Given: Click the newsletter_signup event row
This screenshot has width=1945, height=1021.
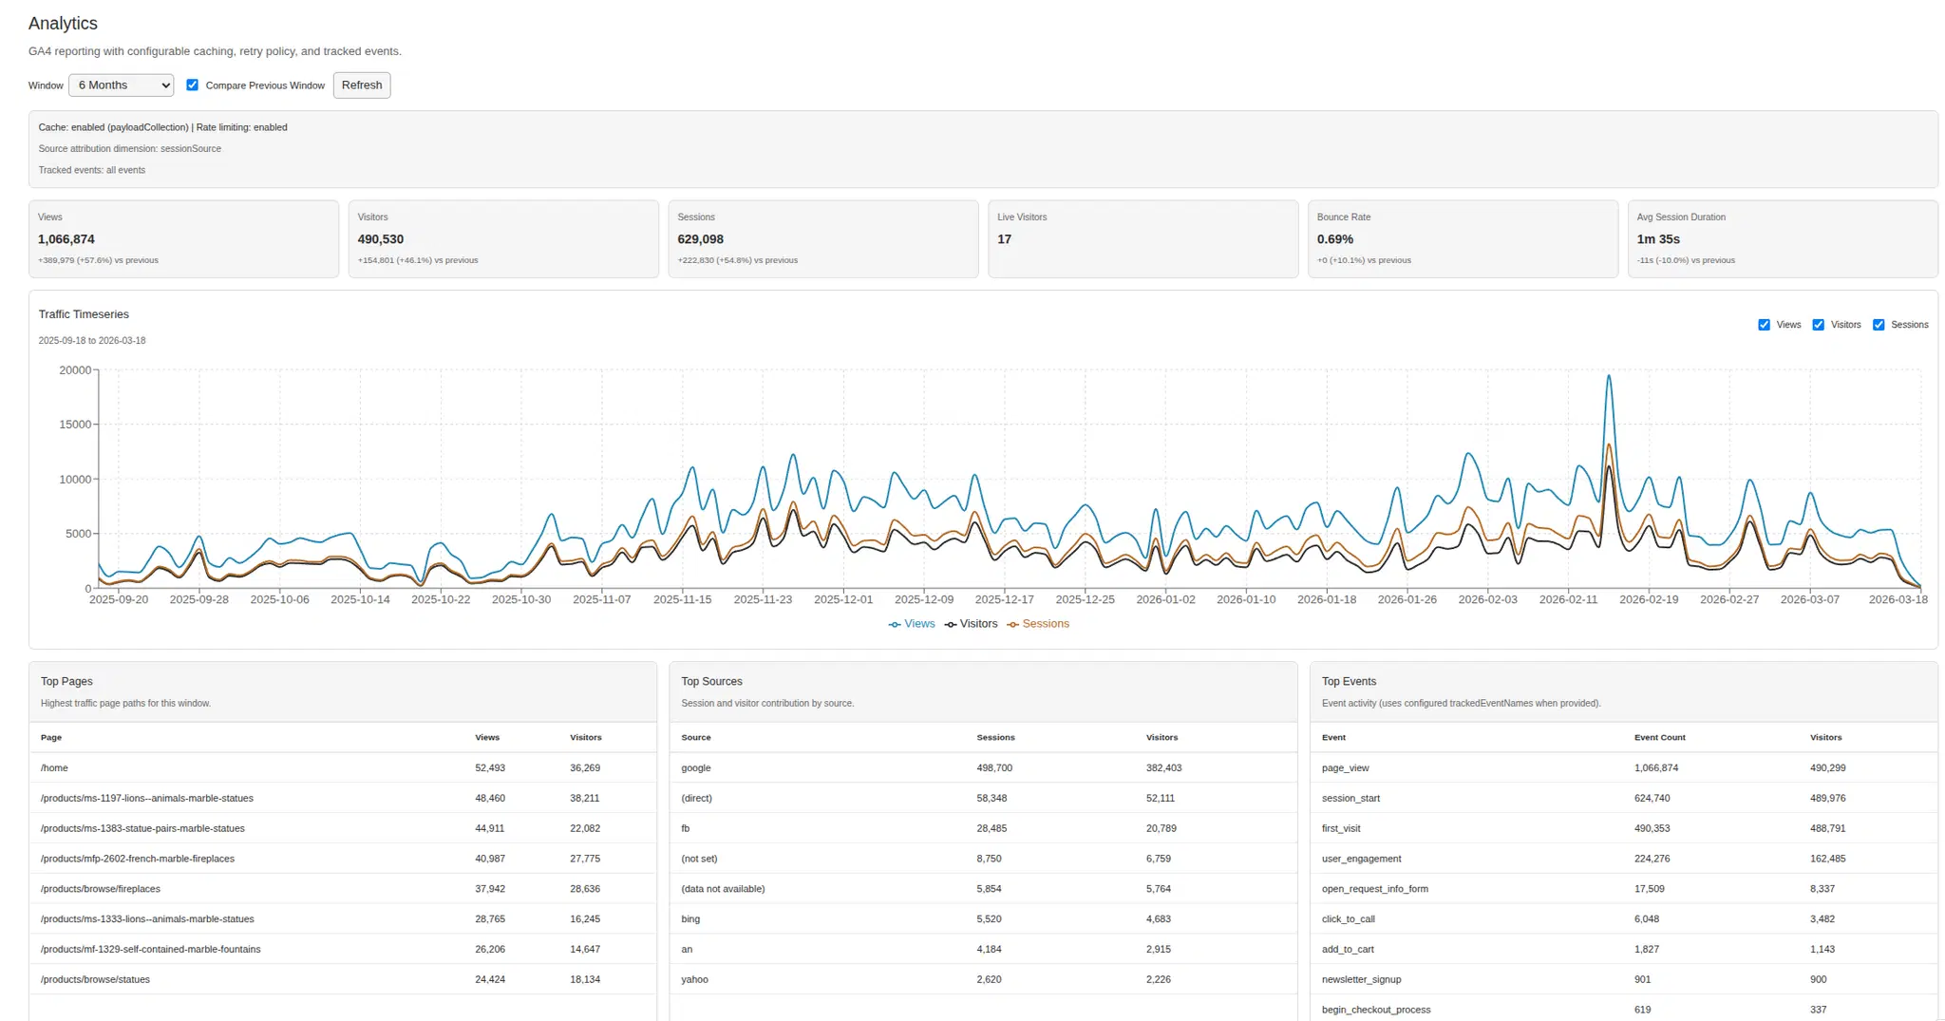Looking at the screenshot, I should click(x=1362, y=979).
